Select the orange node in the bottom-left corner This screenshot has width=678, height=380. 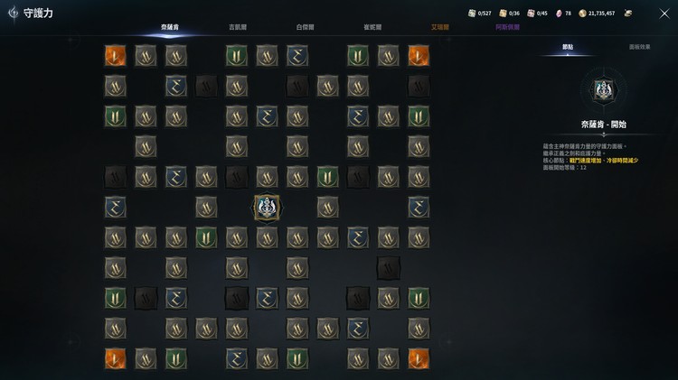tap(116, 359)
